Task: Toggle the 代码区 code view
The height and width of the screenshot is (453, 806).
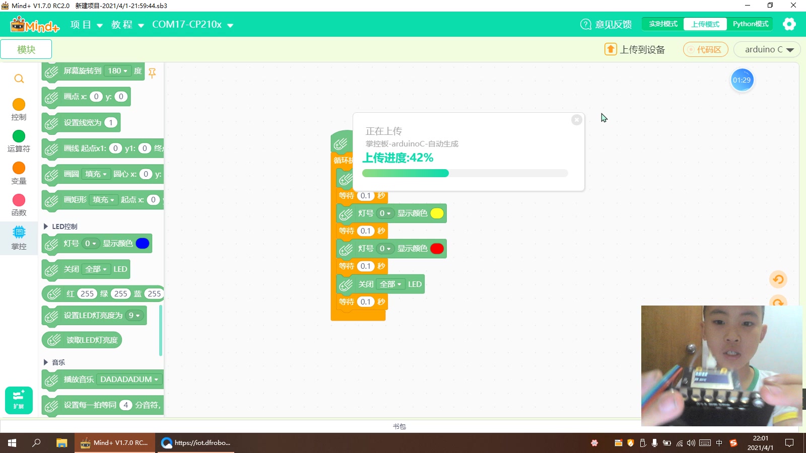Action: (x=705, y=49)
